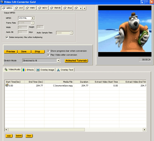Expand the Audio Sample Rate dropdown
The image size is (154, 141).
point(71,33)
